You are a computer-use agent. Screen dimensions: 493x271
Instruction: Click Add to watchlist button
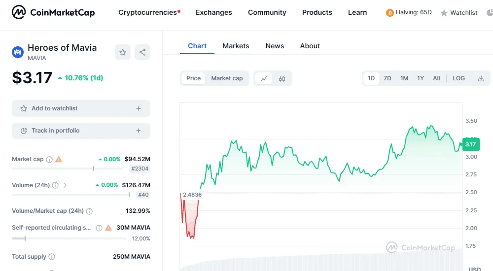click(x=81, y=108)
